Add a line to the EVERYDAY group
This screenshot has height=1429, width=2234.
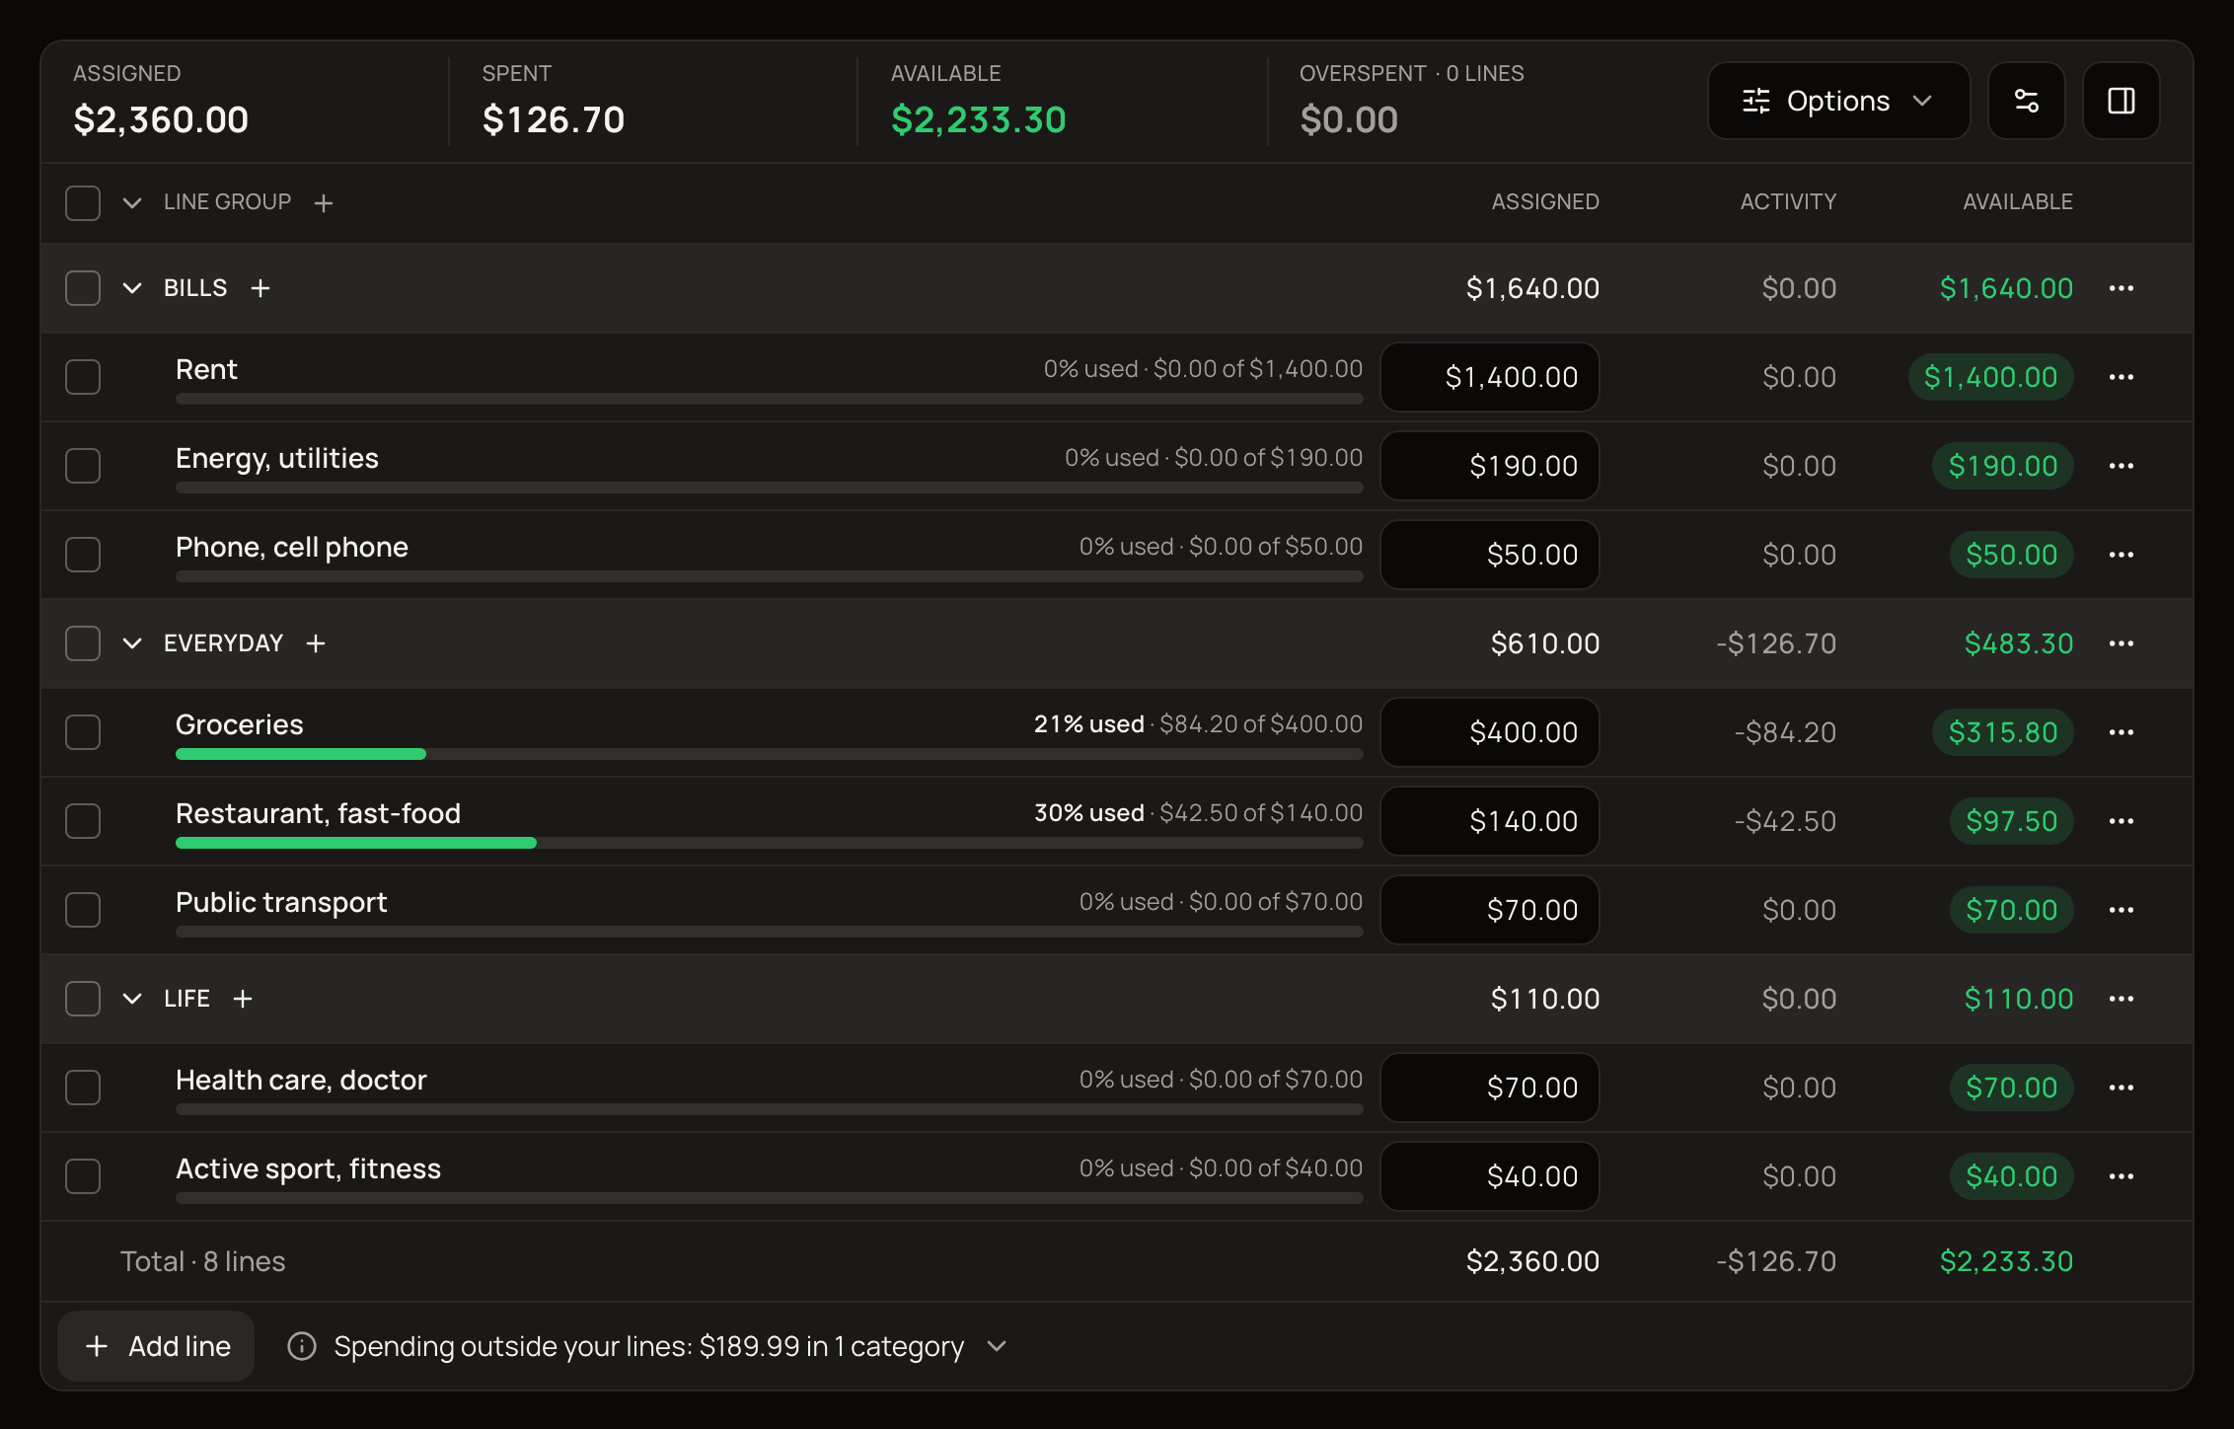click(x=316, y=643)
